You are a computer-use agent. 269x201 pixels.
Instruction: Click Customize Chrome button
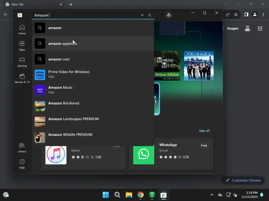pos(243,180)
